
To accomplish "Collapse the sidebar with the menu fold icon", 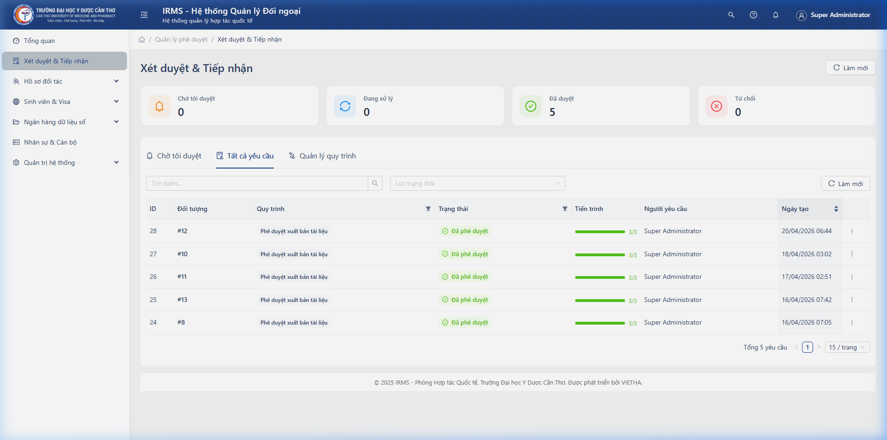I will click(144, 15).
